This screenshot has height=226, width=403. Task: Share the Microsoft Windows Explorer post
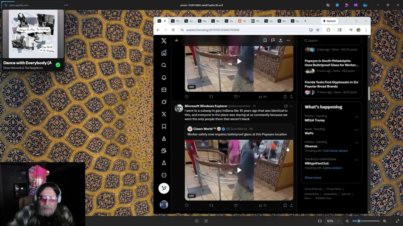coord(291,205)
